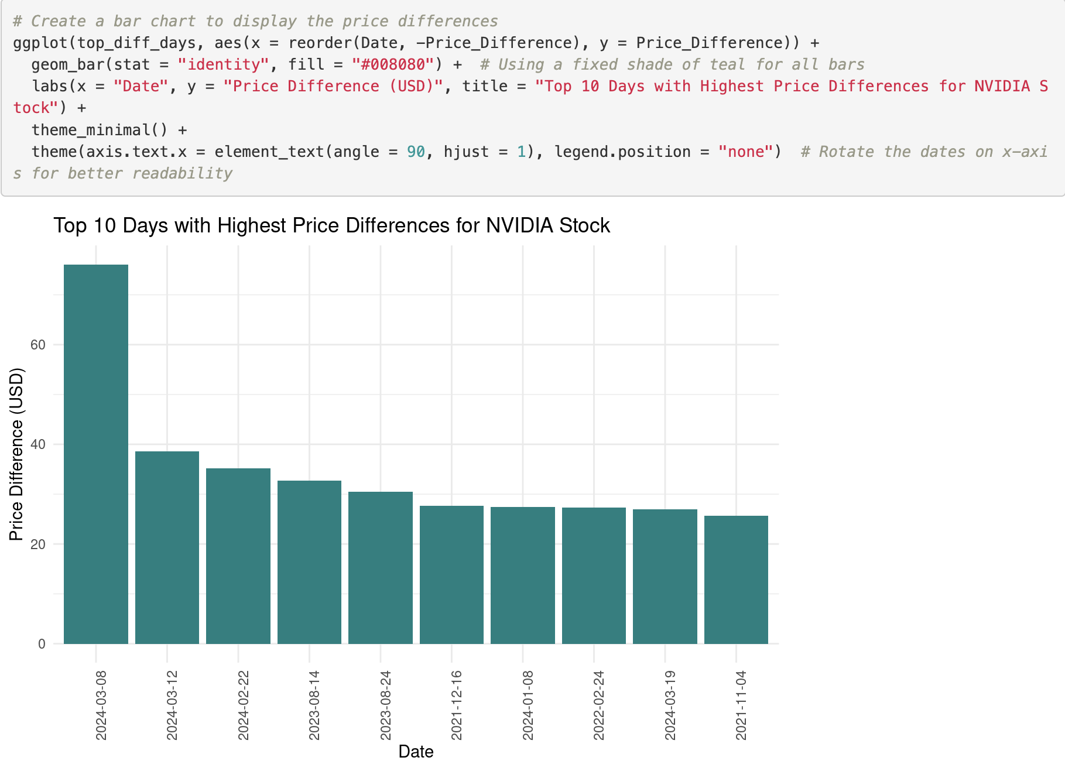Click the x-axis label Date
1065x771 pixels.
click(416, 752)
